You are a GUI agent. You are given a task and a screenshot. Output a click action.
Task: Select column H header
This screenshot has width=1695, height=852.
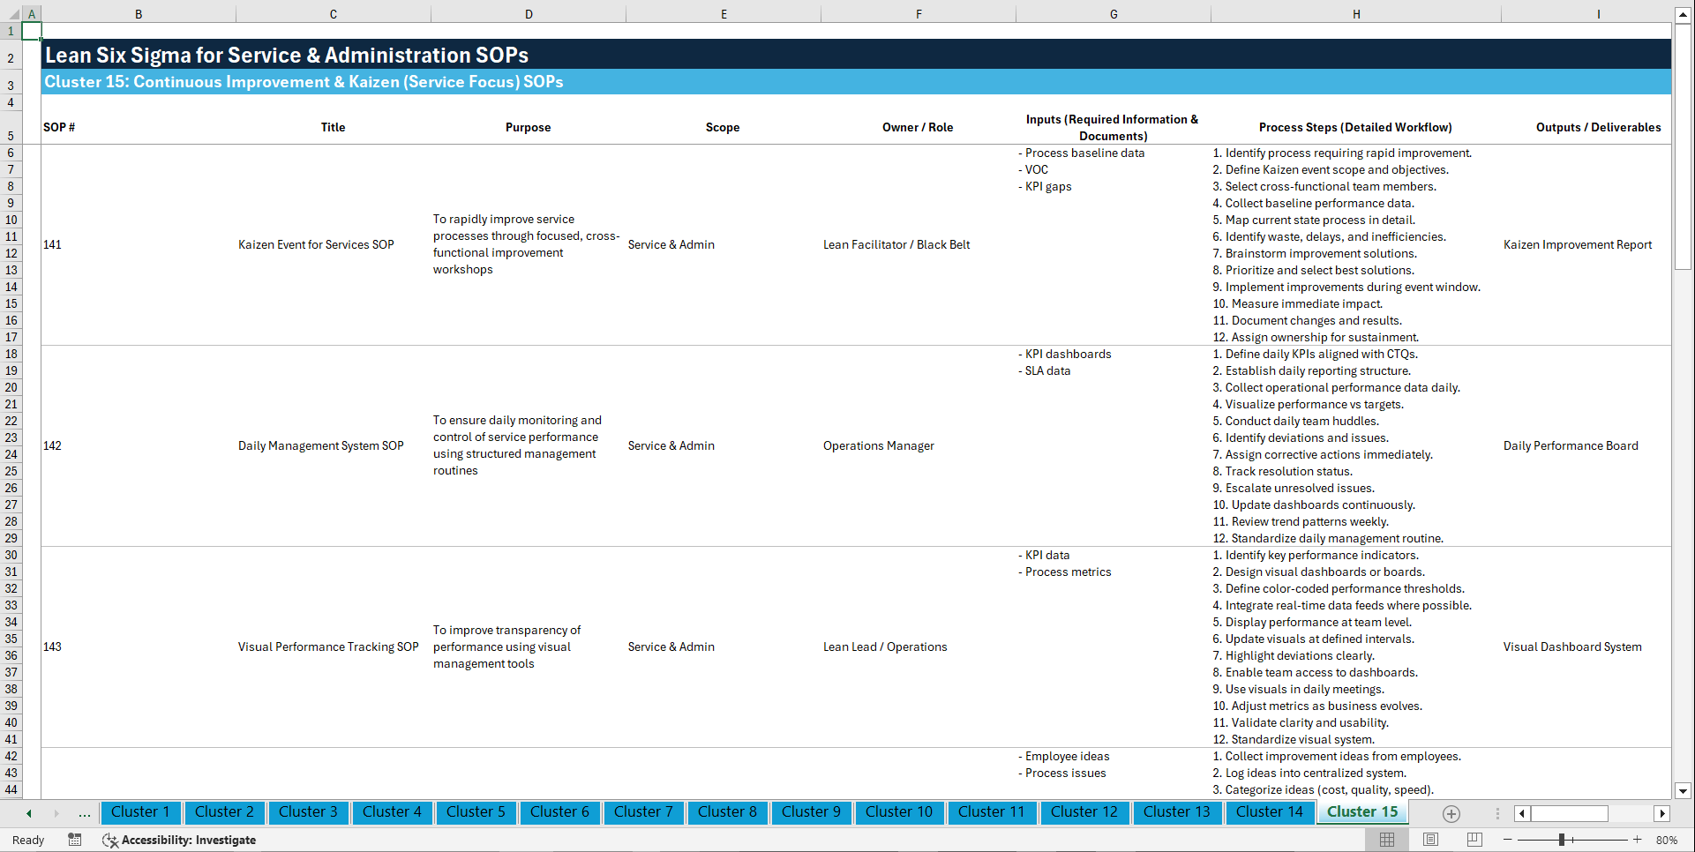click(x=1356, y=14)
